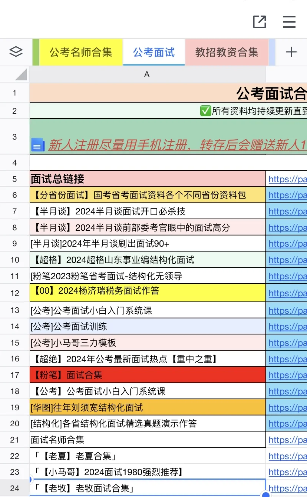Switch to 公考名师合集 tab
Image resolution: width=307 pixels, height=497 pixels.
(x=81, y=52)
